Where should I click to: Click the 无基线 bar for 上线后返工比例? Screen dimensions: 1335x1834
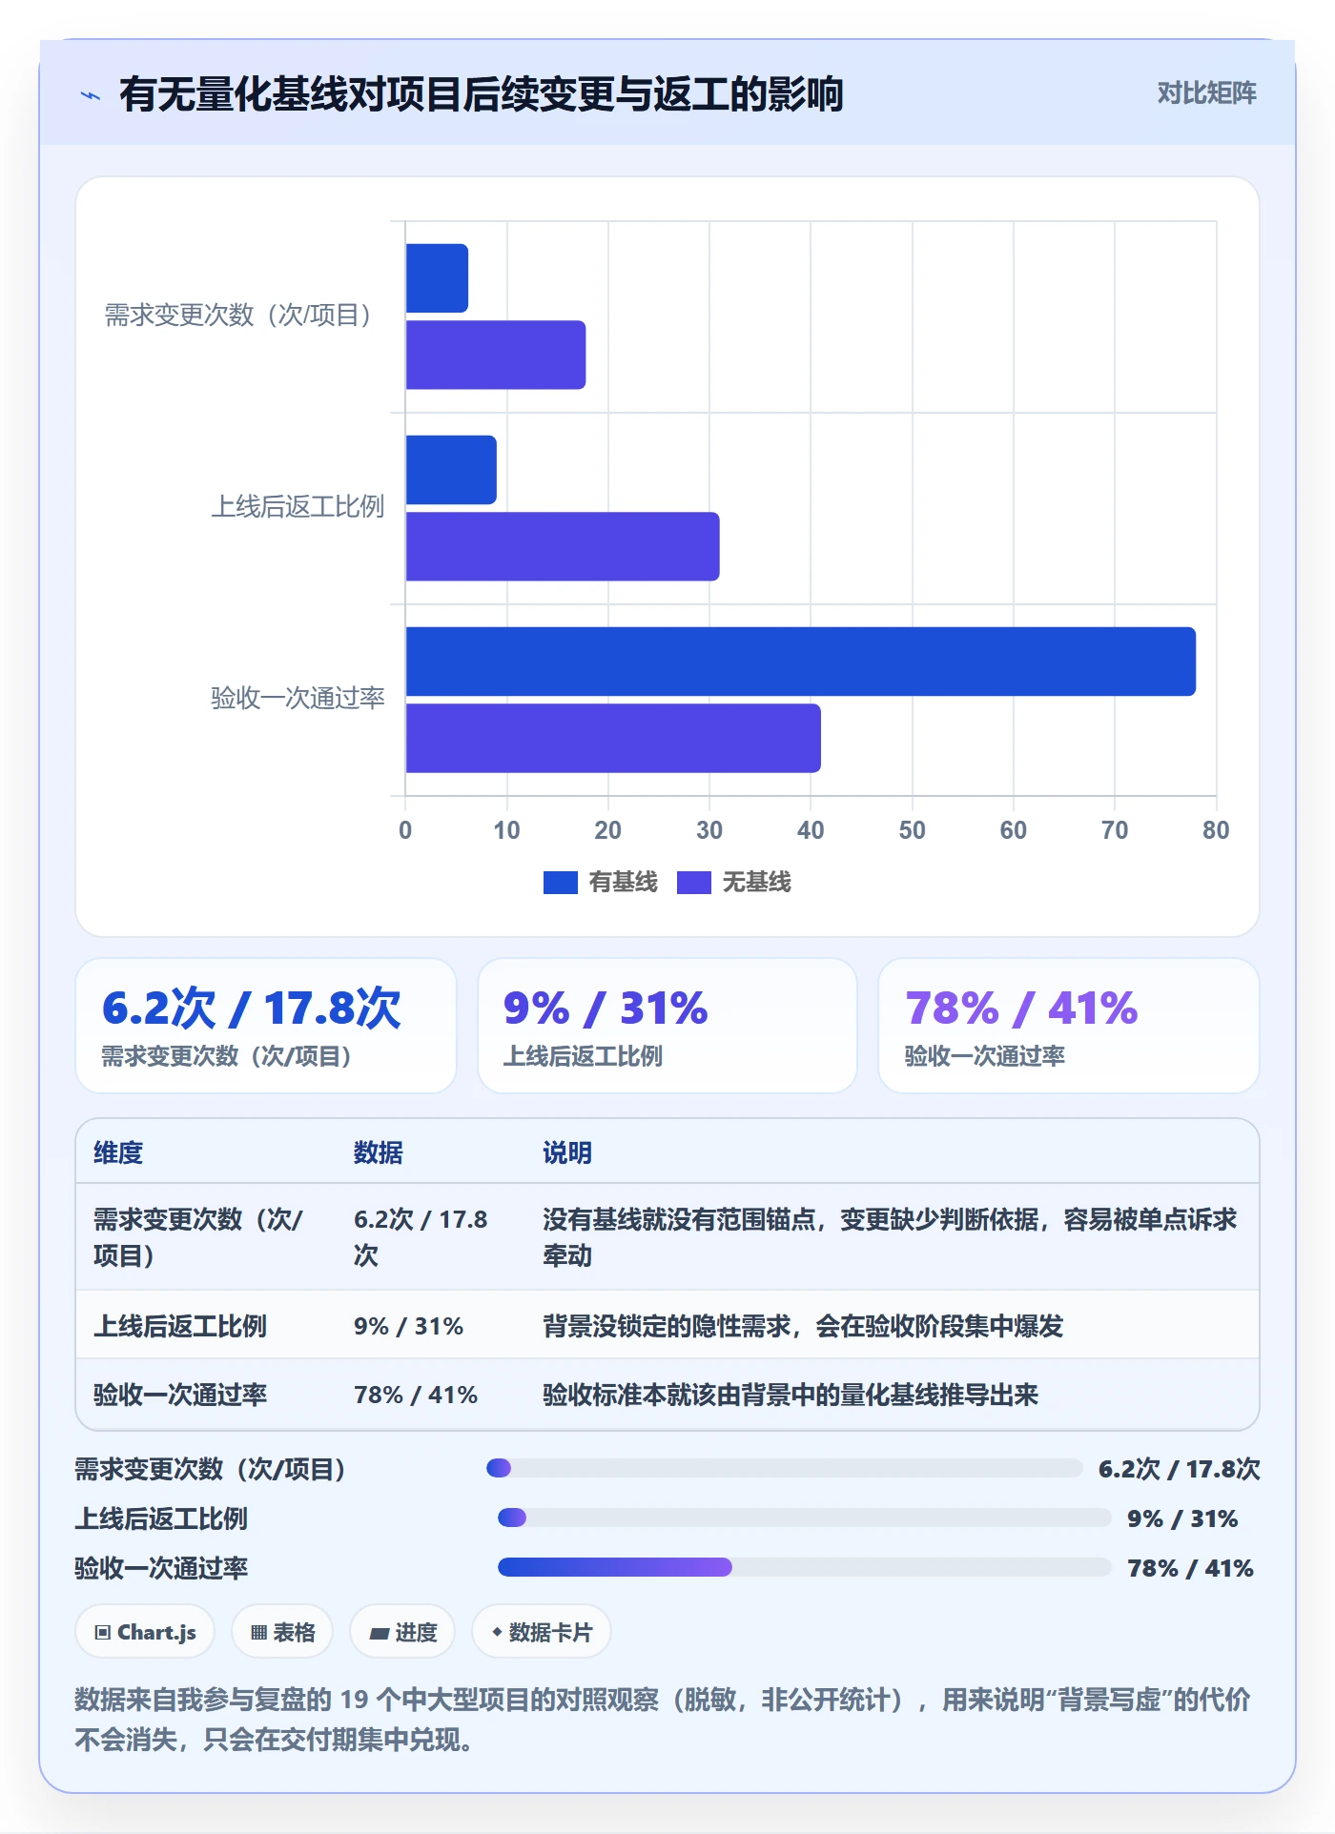point(563,546)
